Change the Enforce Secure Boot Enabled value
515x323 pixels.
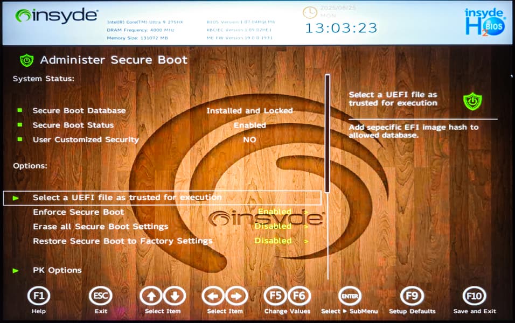(x=275, y=212)
